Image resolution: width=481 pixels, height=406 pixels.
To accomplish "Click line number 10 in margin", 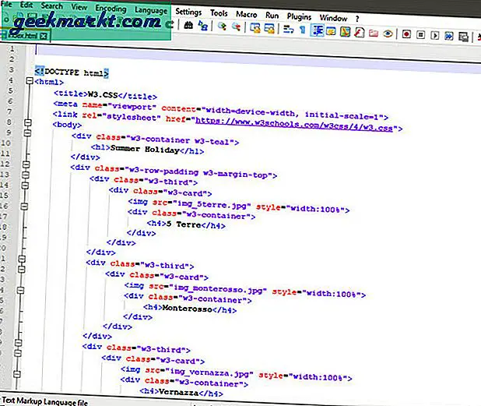I will point(5,143).
